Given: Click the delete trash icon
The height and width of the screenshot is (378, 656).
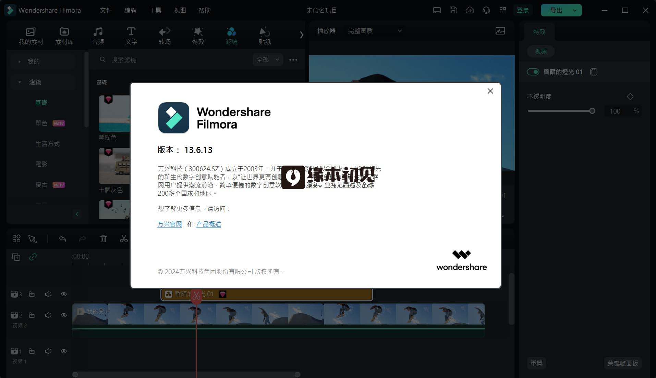Looking at the screenshot, I should pos(103,238).
